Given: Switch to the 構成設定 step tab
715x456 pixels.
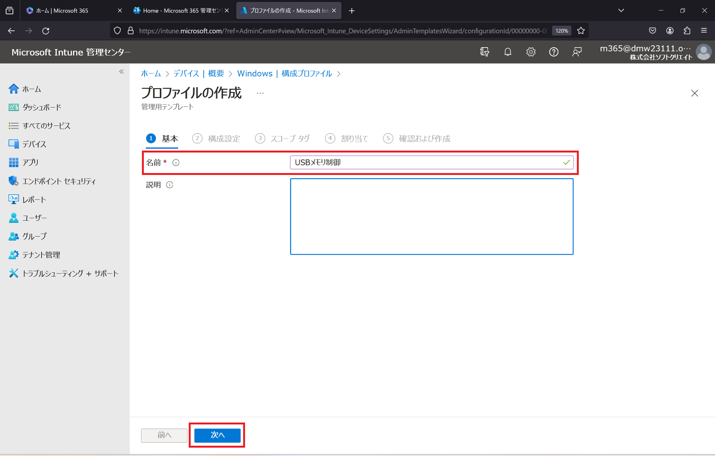Looking at the screenshot, I should (224, 138).
